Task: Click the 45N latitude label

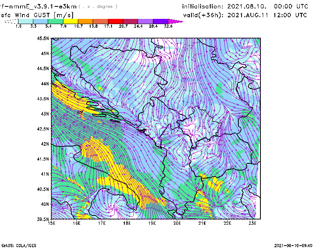Action: [45, 53]
